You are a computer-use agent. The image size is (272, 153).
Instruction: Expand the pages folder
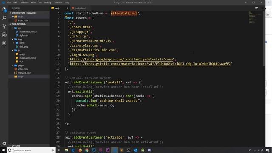(x=13, y=65)
